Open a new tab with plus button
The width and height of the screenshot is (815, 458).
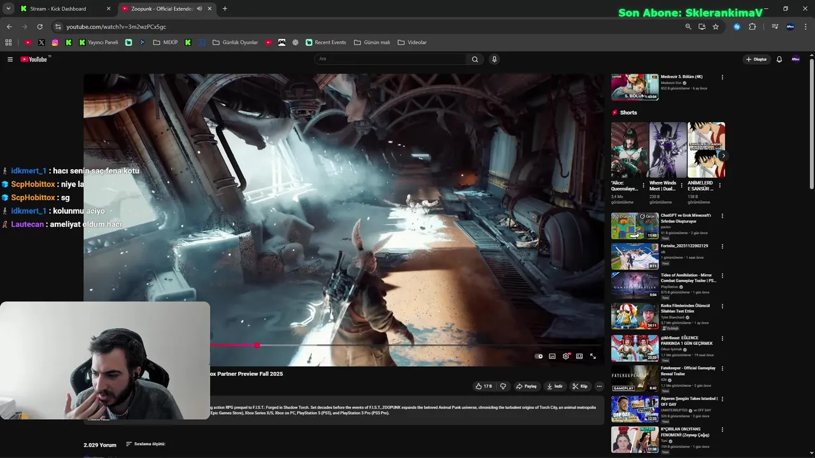[225, 9]
